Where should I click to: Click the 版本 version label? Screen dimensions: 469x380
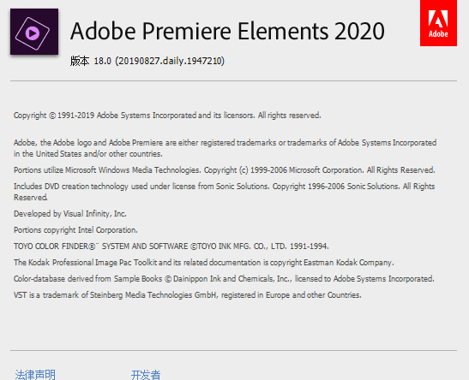(x=80, y=61)
